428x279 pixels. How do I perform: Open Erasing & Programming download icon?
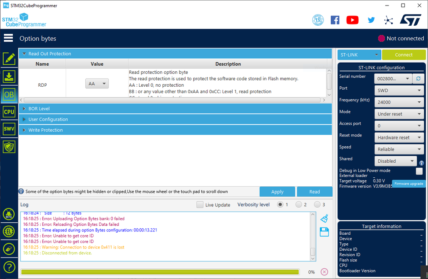coord(9,76)
